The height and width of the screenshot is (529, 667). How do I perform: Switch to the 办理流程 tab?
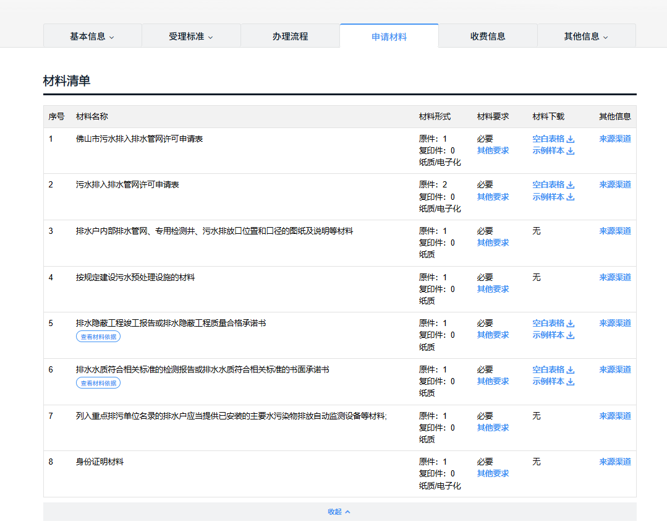(290, 37)
